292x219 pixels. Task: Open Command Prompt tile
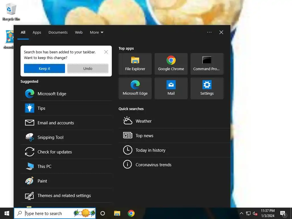[x=207, y=64]
